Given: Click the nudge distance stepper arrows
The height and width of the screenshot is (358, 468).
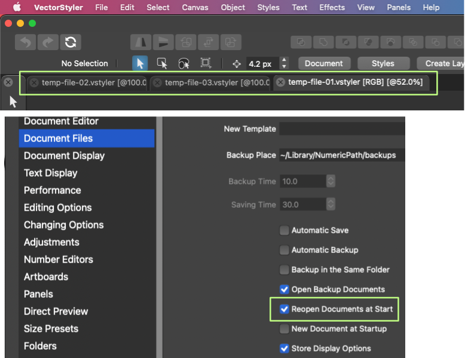Looking at the screenshot, I should pos(285,63).
